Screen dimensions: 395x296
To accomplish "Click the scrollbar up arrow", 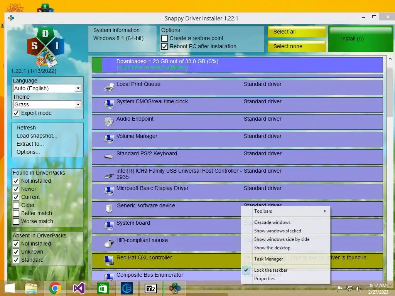I will pyautogui.click(x=390, y=59).
